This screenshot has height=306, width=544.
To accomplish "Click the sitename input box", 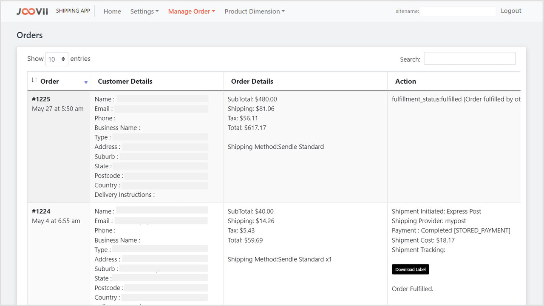I will point(459,11).
